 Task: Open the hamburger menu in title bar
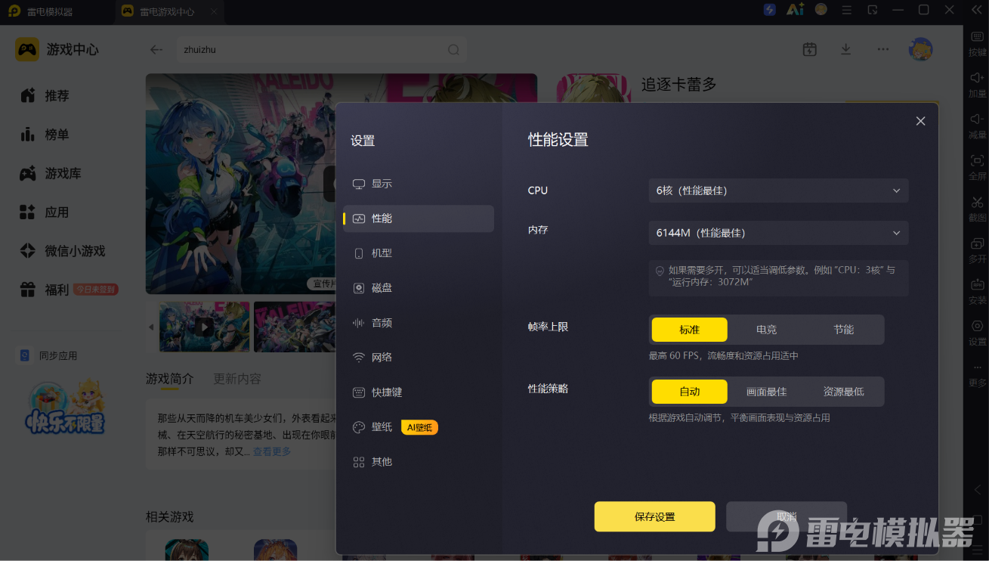tap(847, 10)
